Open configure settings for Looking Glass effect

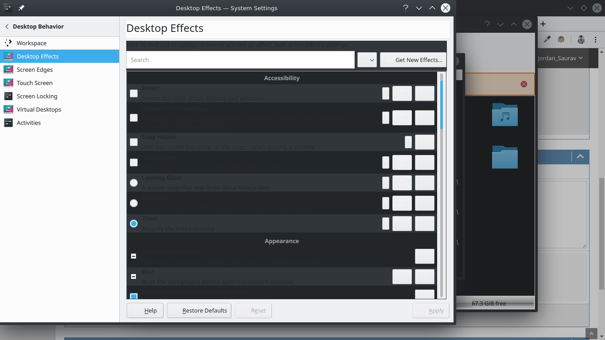coord(402,183)
